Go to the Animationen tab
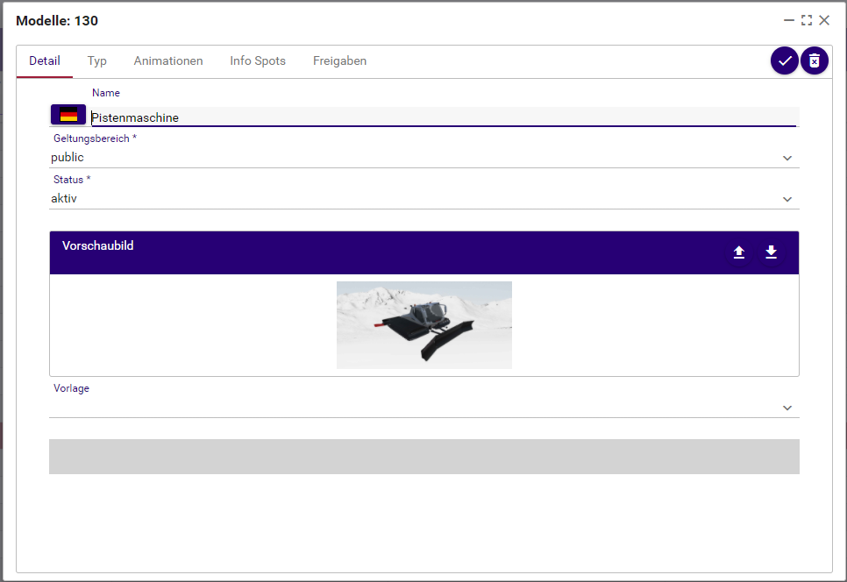The width and height of the screenshot is (847, 582). [x=168, y=61]
